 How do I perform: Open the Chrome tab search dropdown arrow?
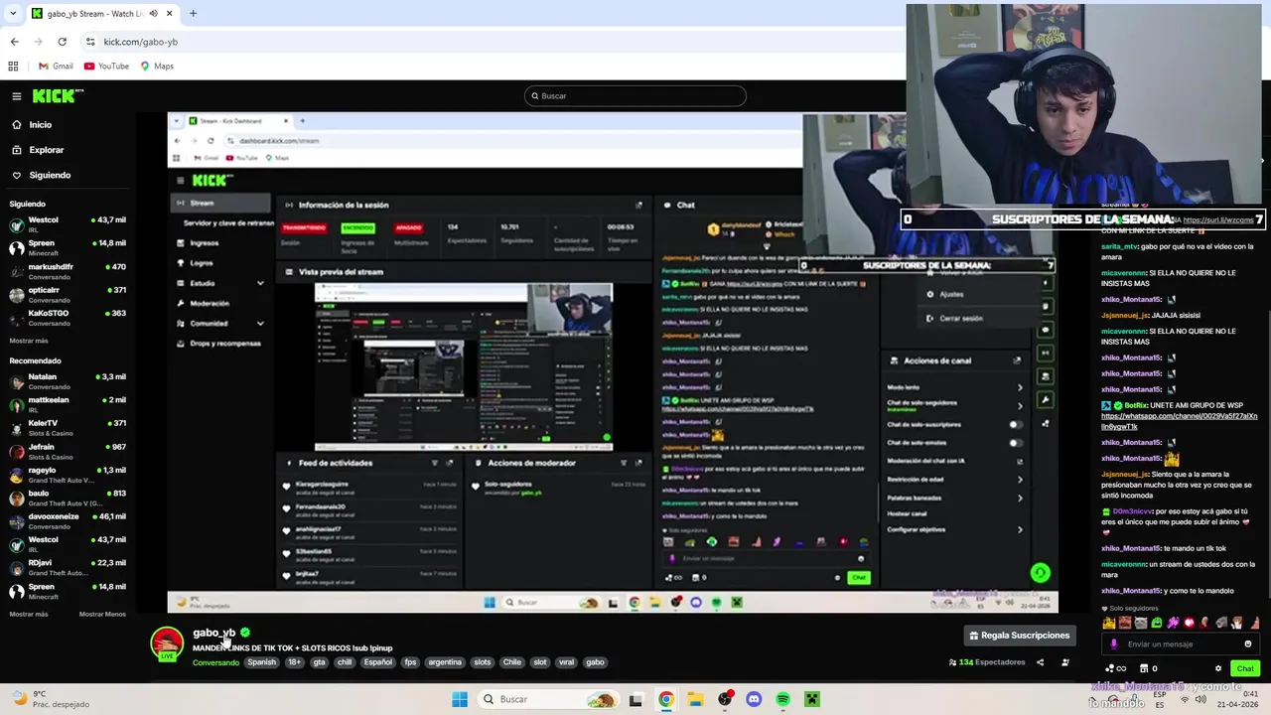click(x=12, y=14)
